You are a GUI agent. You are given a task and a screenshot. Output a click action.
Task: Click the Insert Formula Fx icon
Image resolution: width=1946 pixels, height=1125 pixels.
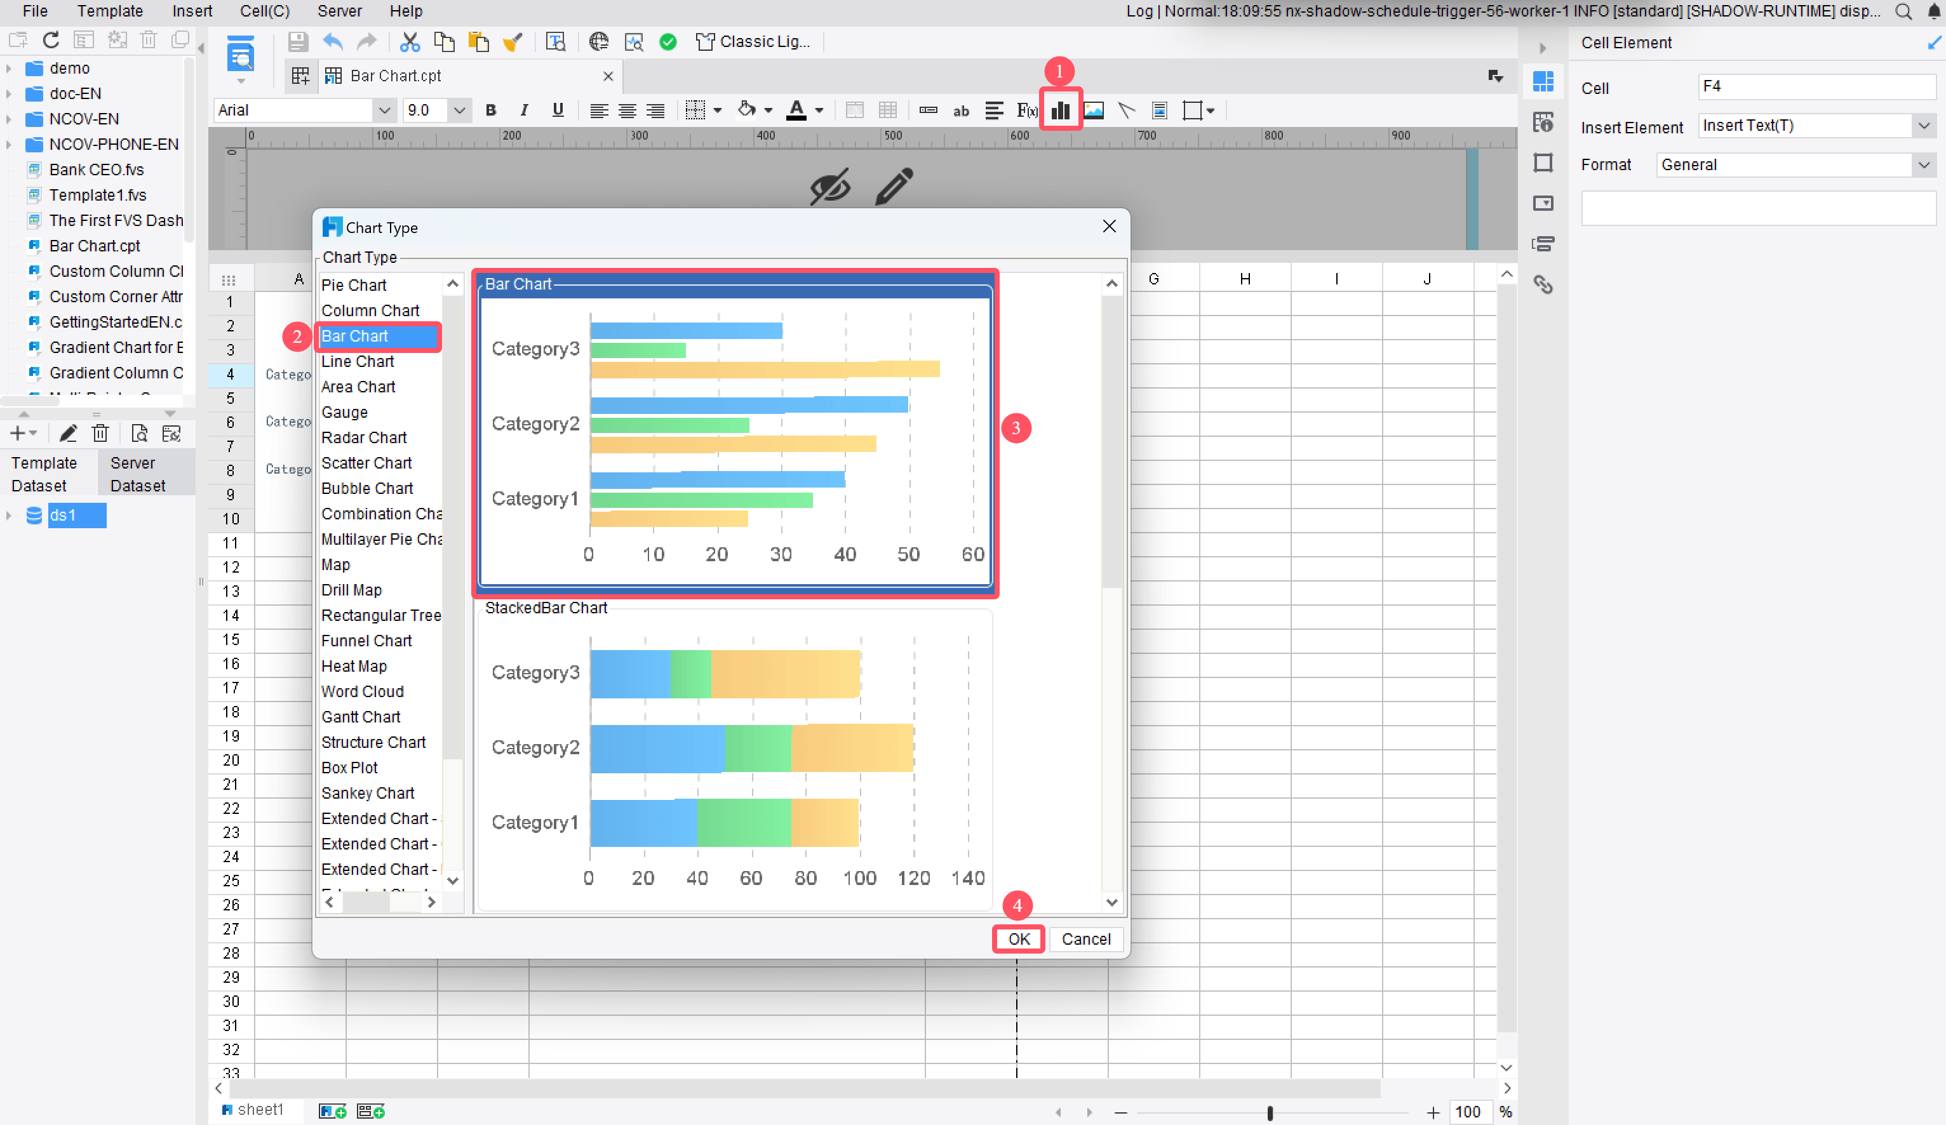click(x=1026, y=110)
